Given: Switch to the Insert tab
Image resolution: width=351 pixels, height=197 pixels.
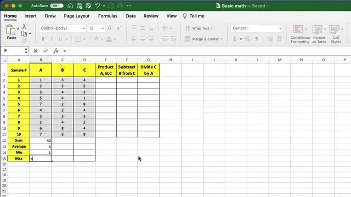Looking at the screenshot, I should click(x=31, y=16).
